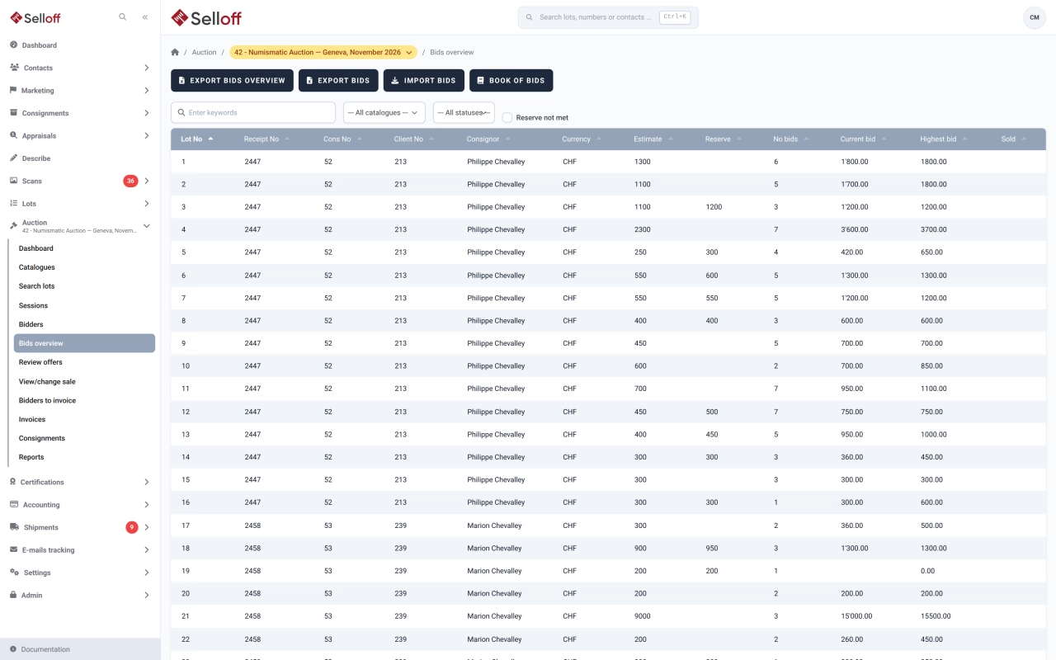Open the All statuses dropdown
Image resolution: width=1056 pixels, height=660 pixels.
tap(464, 112)
